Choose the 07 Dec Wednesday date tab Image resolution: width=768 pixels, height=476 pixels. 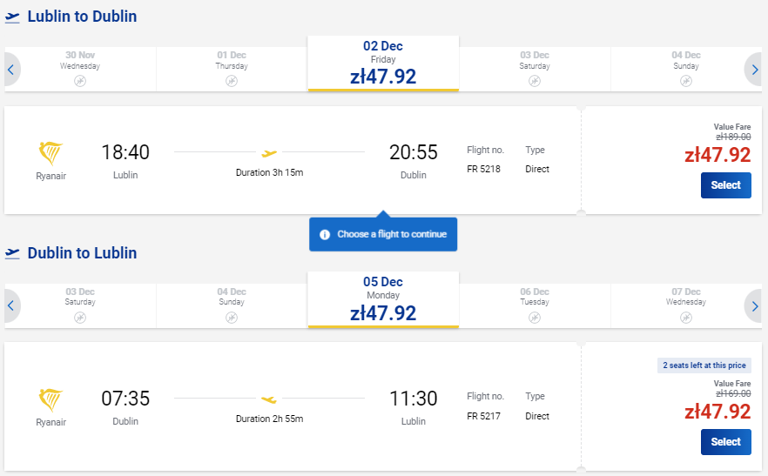pyautogui.click(x=686, y=305)
